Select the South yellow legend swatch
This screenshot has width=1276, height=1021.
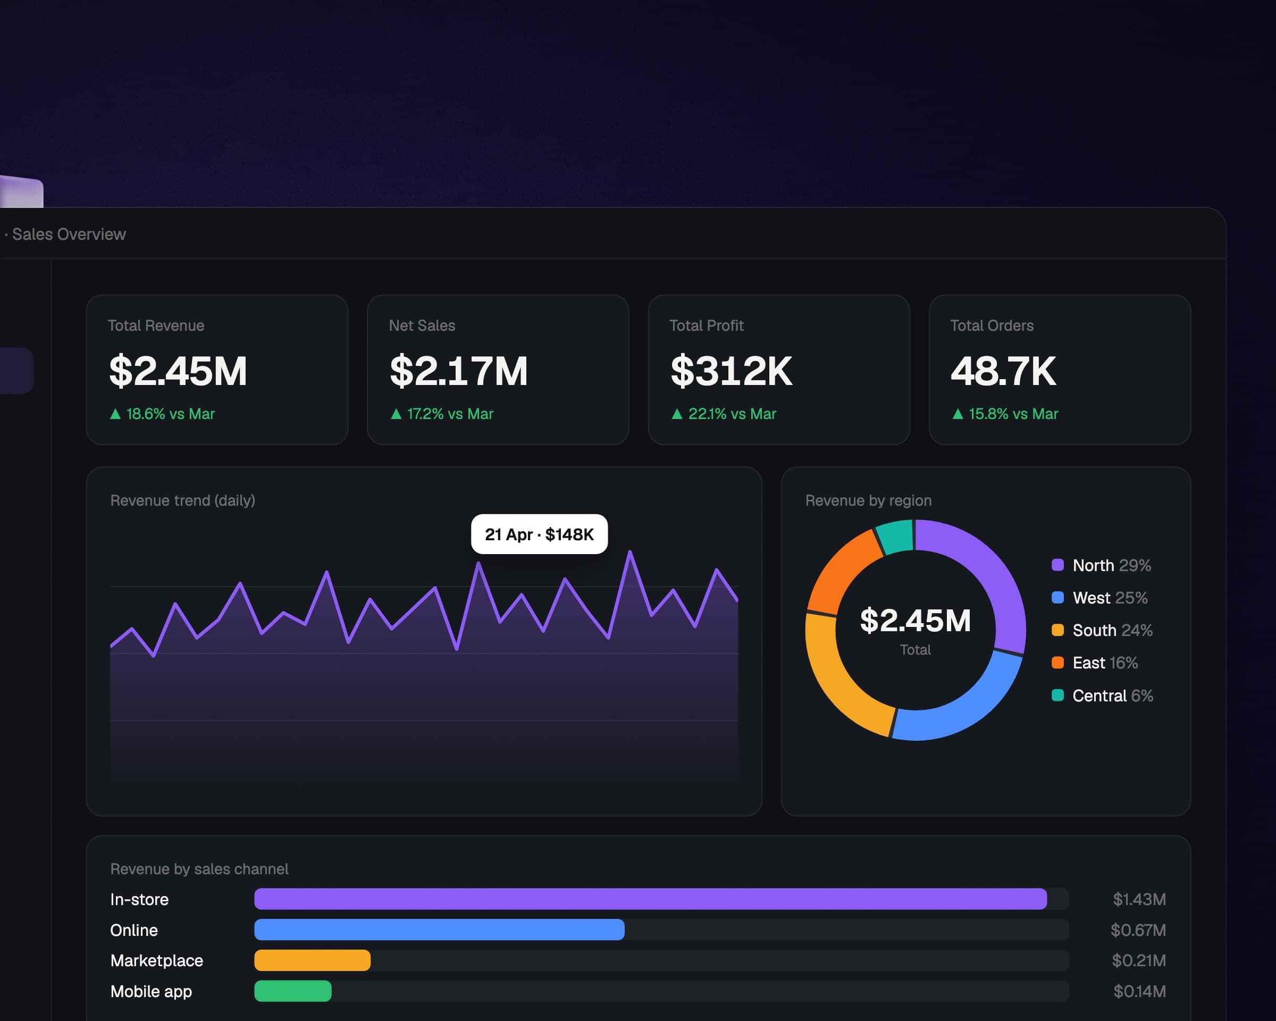1057,630
